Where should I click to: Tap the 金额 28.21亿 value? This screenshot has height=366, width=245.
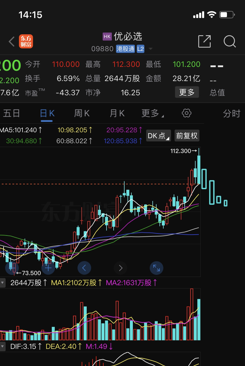click(186, 78)
